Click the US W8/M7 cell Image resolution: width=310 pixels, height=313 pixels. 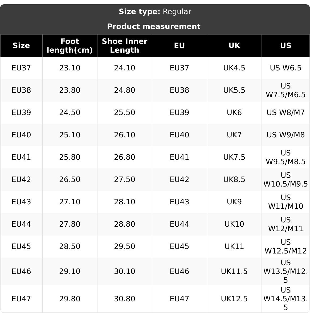click(x=285, y=113)
